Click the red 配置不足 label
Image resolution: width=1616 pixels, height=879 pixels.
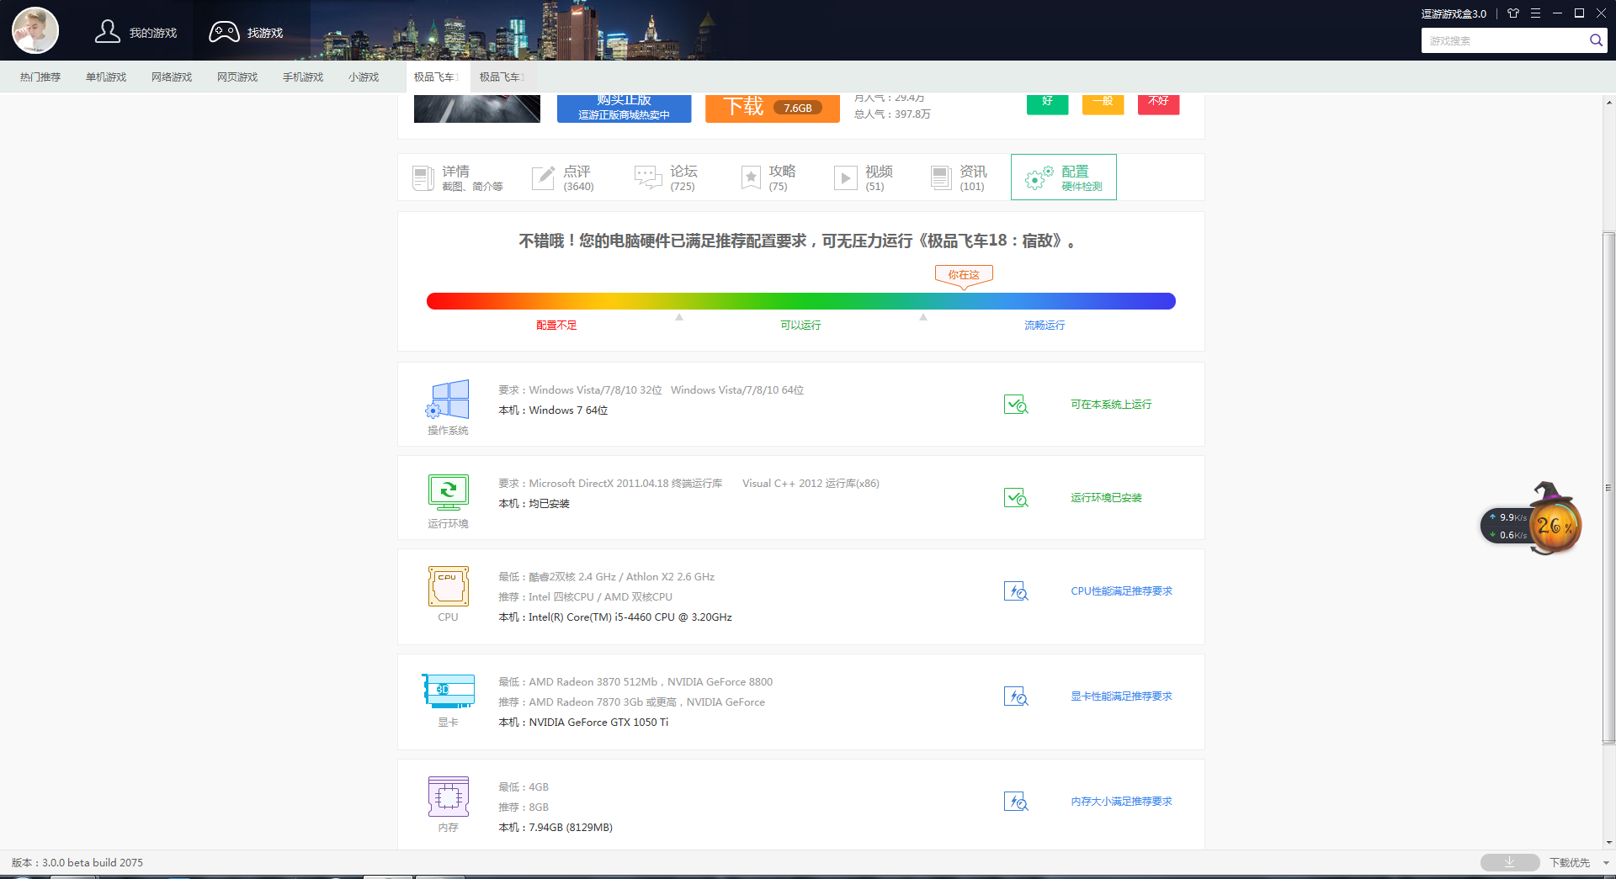click(556, 326)
